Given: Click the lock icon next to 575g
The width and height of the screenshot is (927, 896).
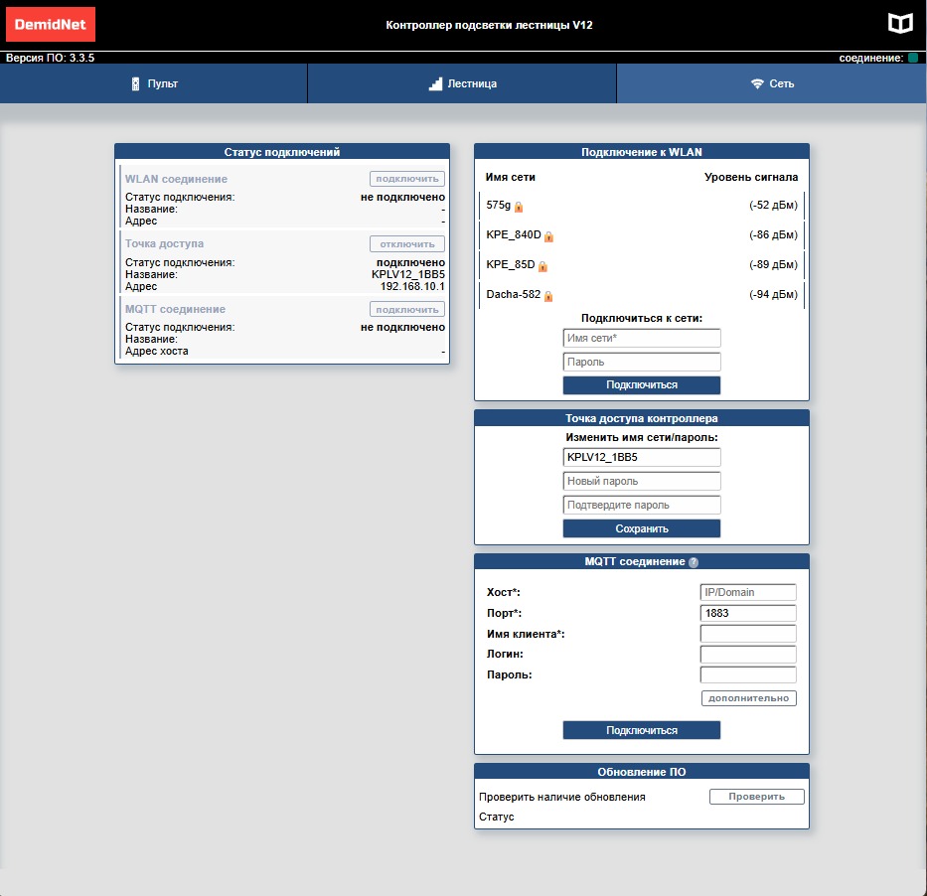Looking at the screenshot, I should point(519,207).
